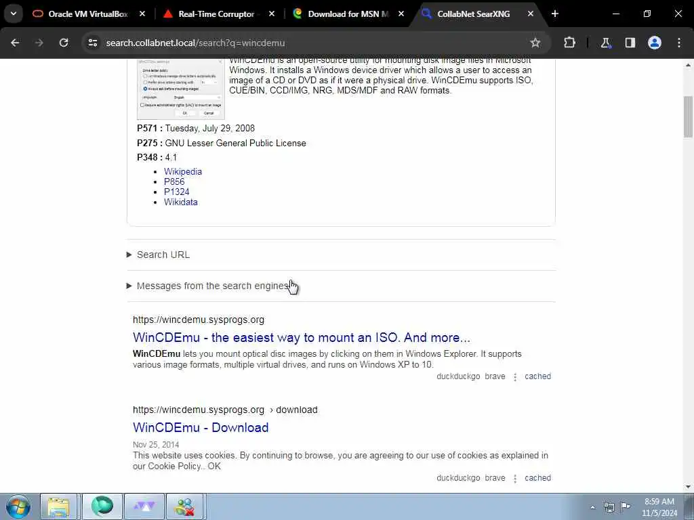Screen dimensions: 694x520
Task: Click the sysprogs.org › download URL line
Action: click(225, 410)
